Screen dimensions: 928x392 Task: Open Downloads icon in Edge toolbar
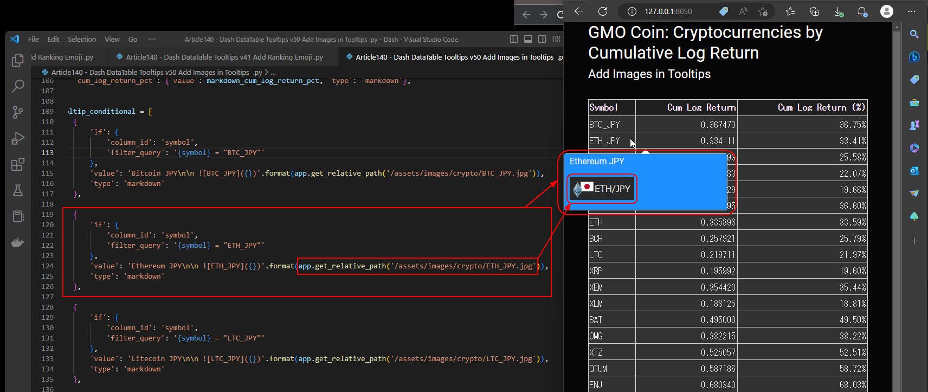pos(839,11)
